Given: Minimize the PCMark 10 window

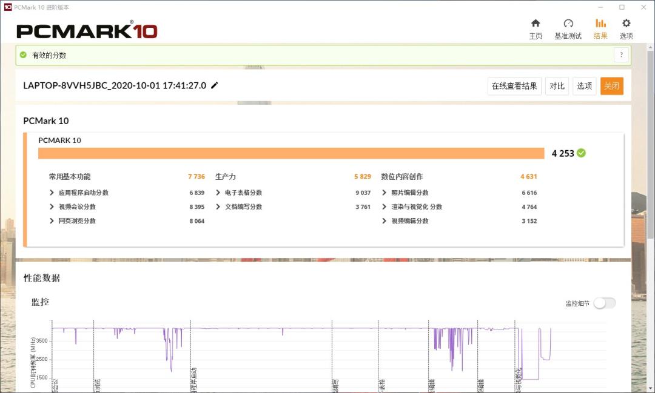Looking at the screenshot, I should pyautogui.click(x=600, y=7).
